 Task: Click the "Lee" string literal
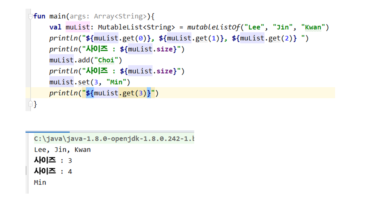click(x=254, y=27)
